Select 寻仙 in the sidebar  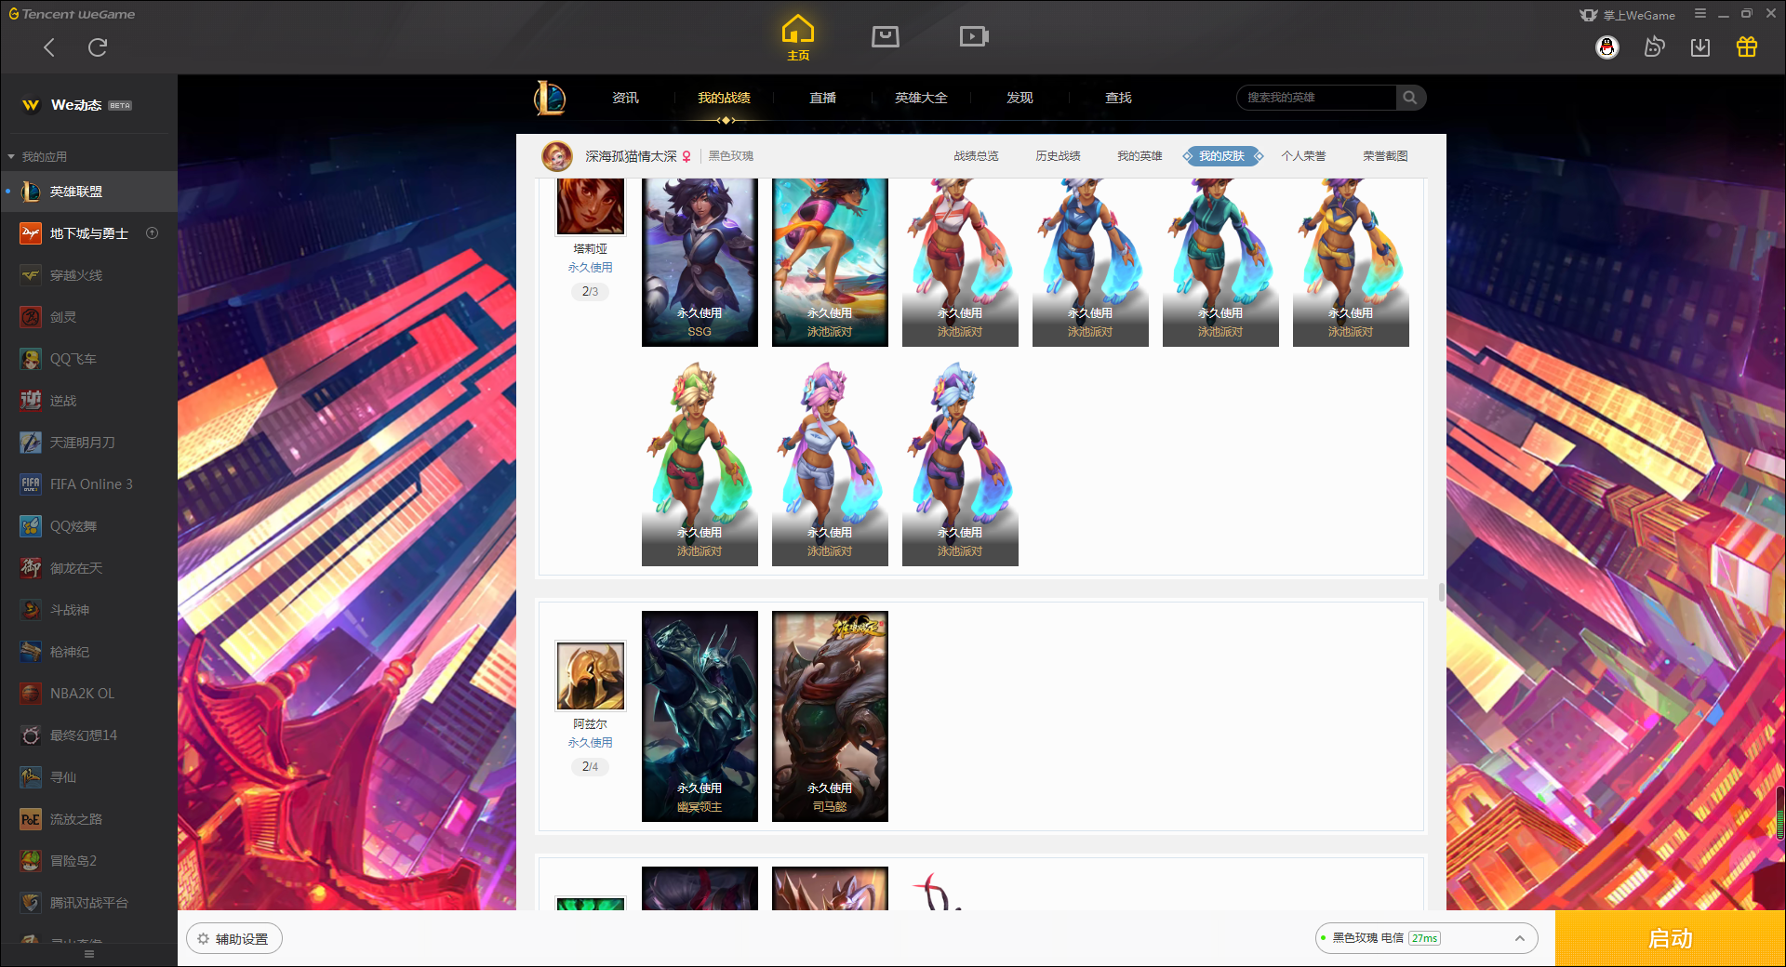tap(88, 777)
